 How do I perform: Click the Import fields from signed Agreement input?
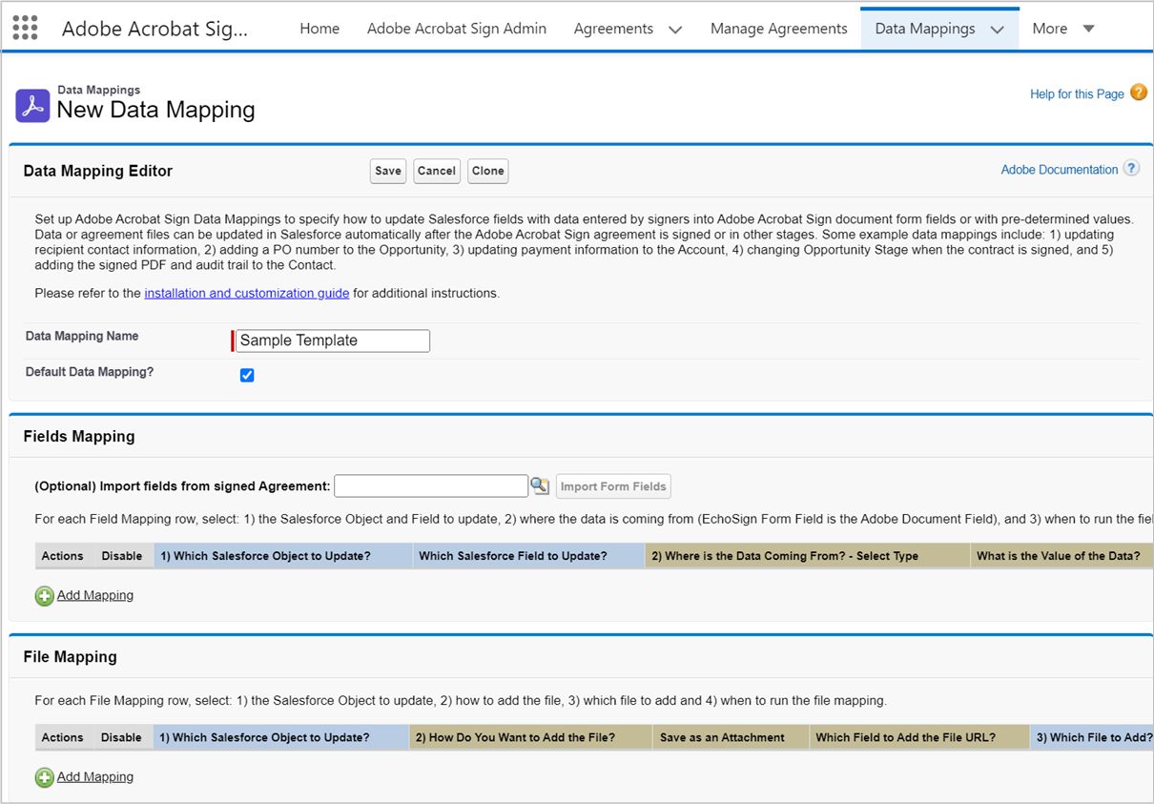tap(431, 486)
